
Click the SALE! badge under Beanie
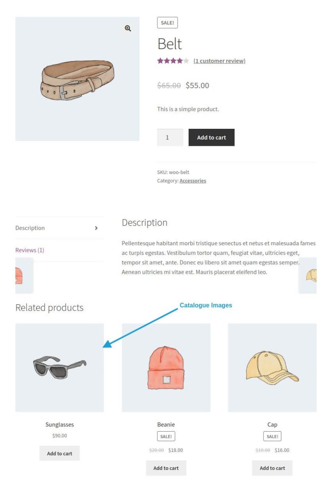point(166,436)
